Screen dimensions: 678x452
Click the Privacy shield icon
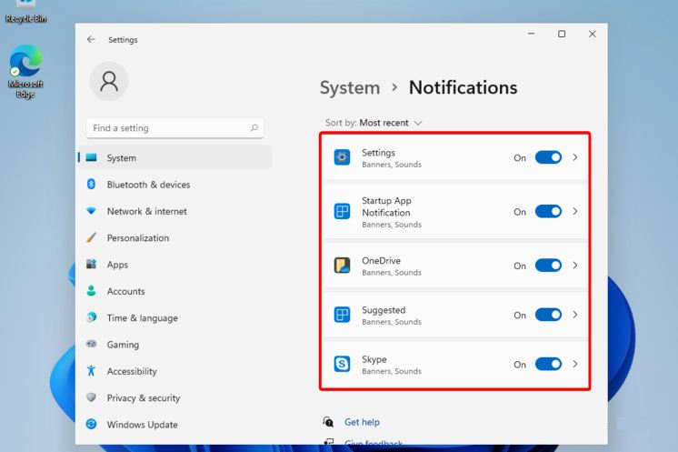click(x=91, y=397)
